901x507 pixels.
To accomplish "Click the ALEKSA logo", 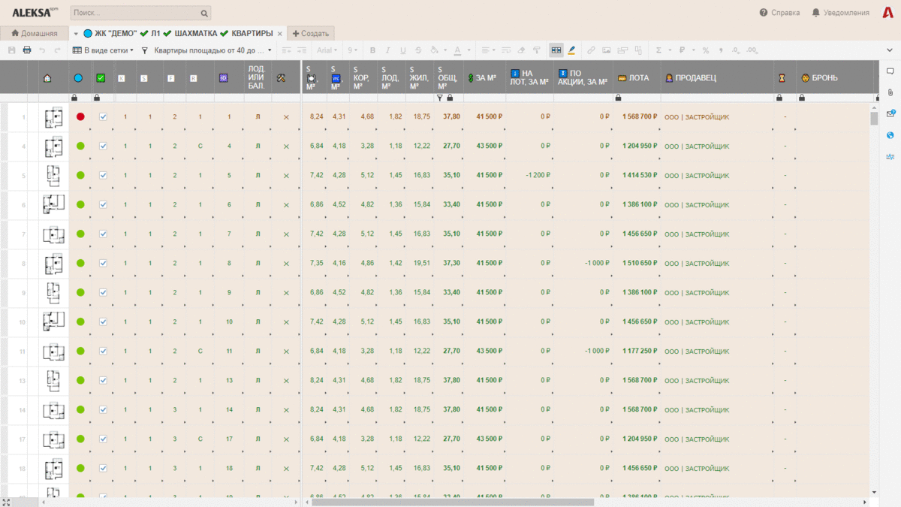I will 35,13.
